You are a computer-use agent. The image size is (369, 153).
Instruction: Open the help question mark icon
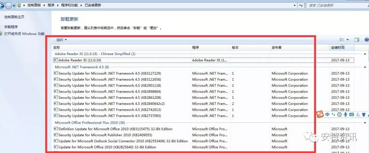tap(367, 39)
